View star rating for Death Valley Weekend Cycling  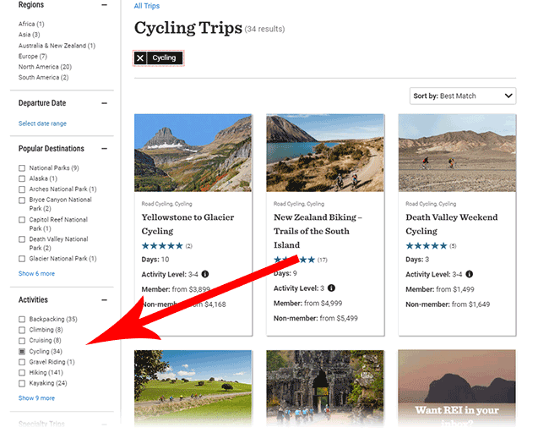tap(426, 246)
